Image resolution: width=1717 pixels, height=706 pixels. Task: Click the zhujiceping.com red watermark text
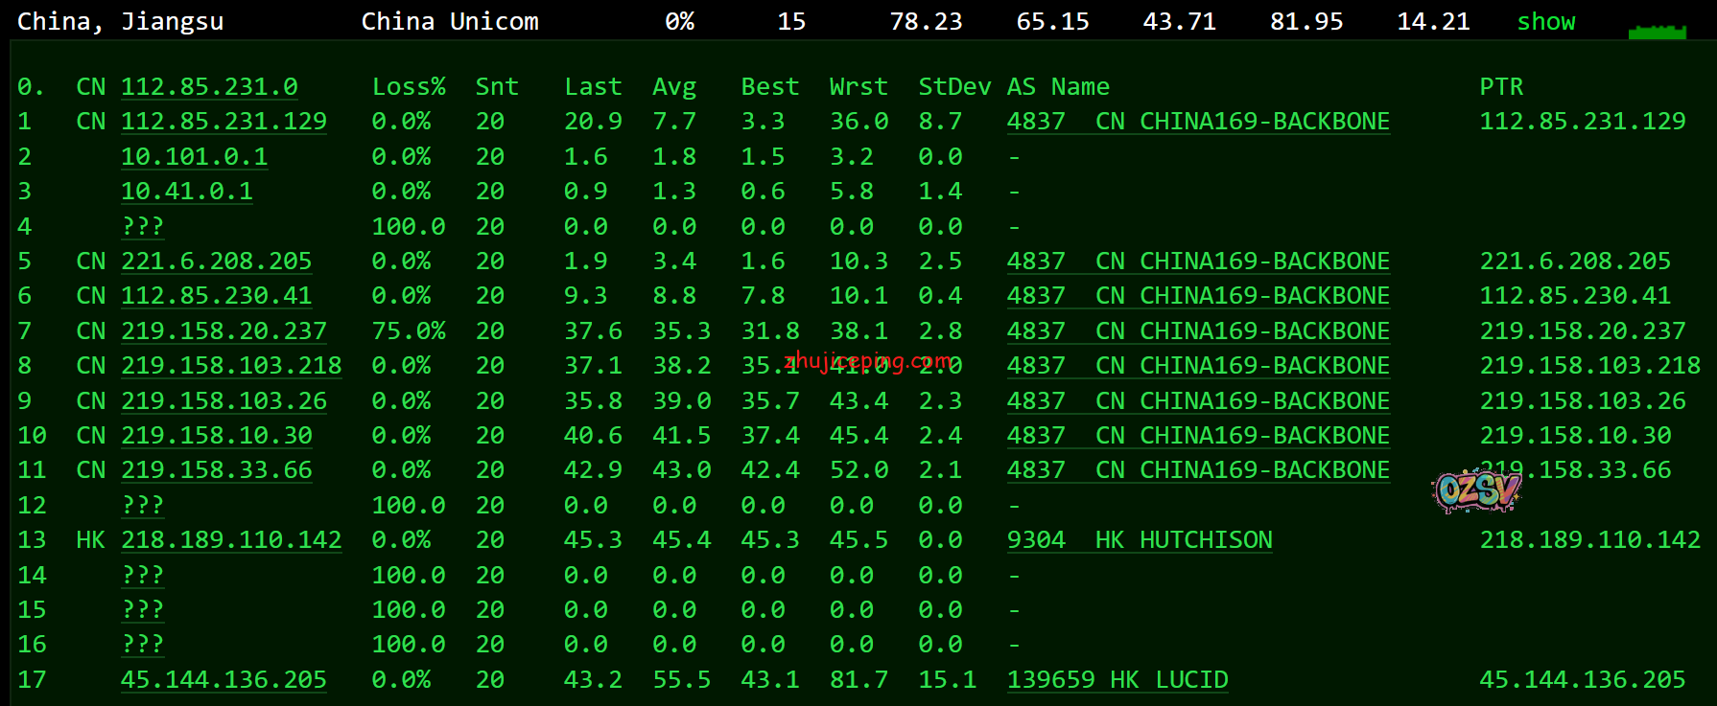coord(868,361)
